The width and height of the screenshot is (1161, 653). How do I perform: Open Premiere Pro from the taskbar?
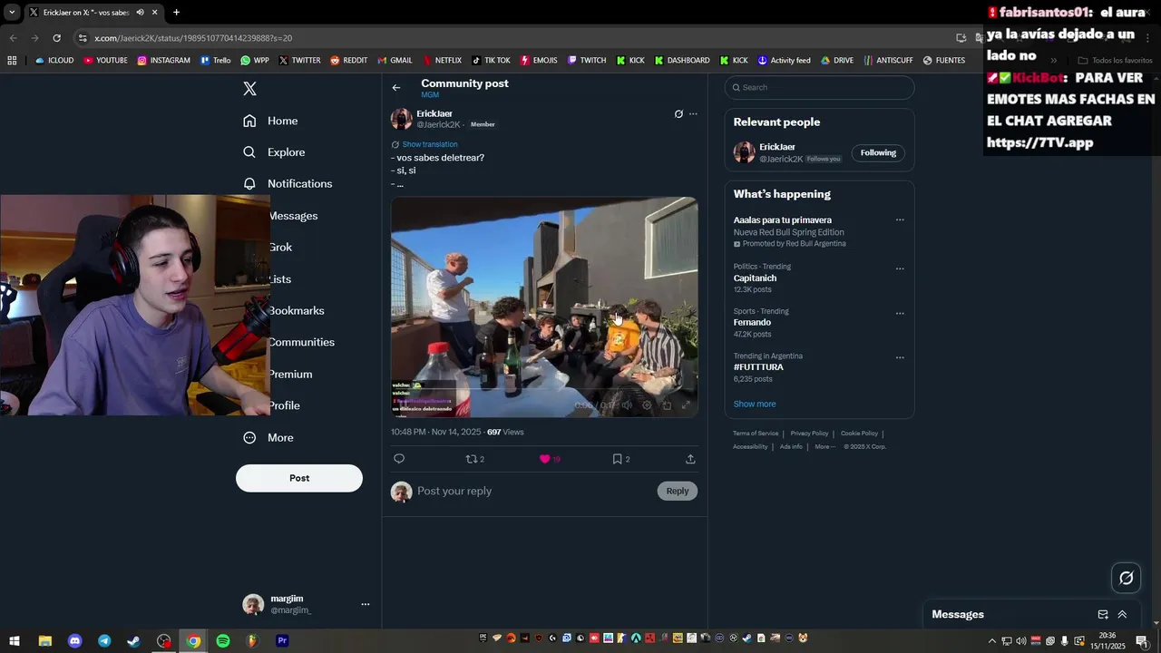pyautogui.click(x=282, y=640)
